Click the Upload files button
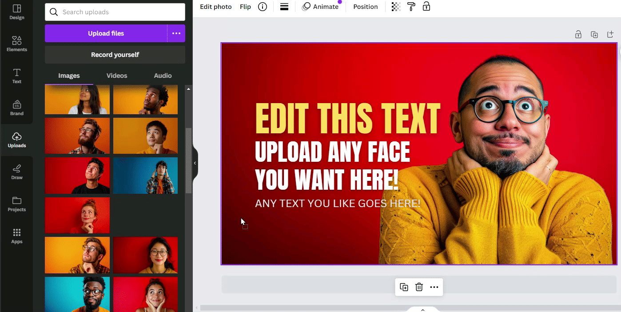 click(106, 33)
